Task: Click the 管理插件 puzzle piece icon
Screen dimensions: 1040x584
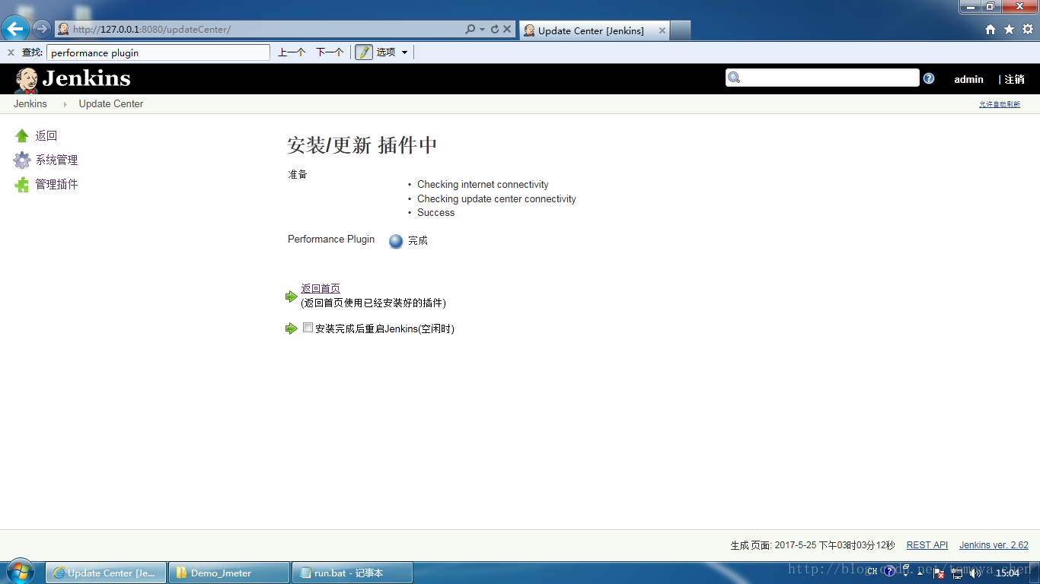Action: click(x=22, y=185)
